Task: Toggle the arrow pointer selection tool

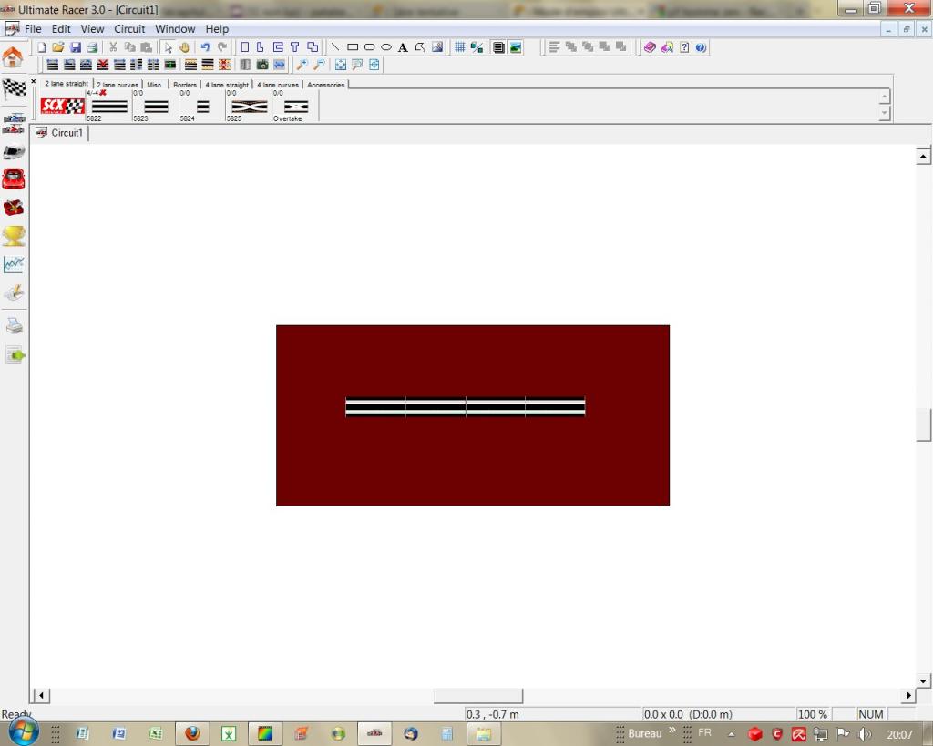Action: [169, 47]
